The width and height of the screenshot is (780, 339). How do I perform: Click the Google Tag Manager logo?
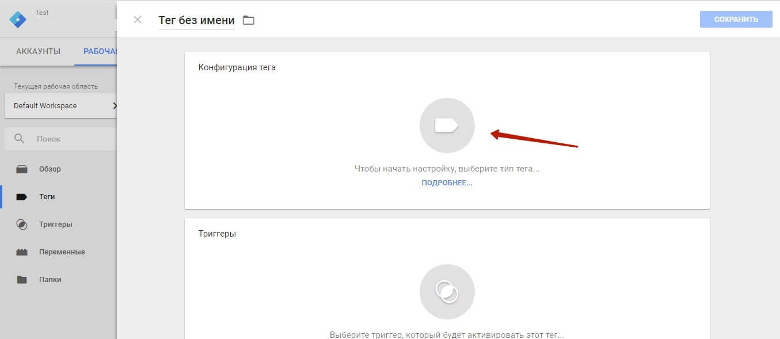pyautogui.click(x=18, y=20)
